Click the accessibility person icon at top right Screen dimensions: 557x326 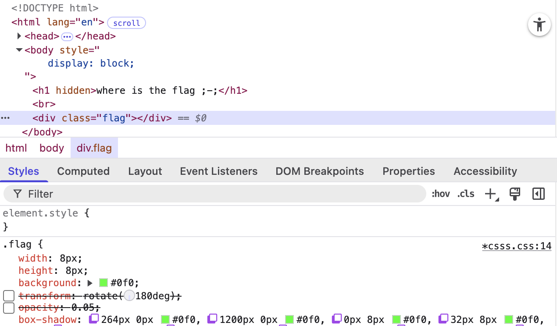pos(539,25)
